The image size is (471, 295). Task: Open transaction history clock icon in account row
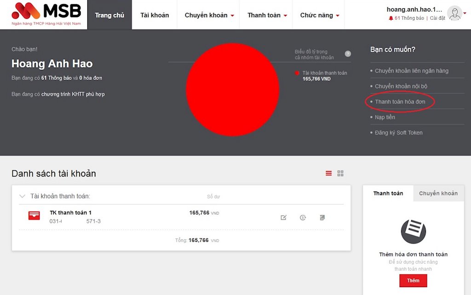point(303,217)
